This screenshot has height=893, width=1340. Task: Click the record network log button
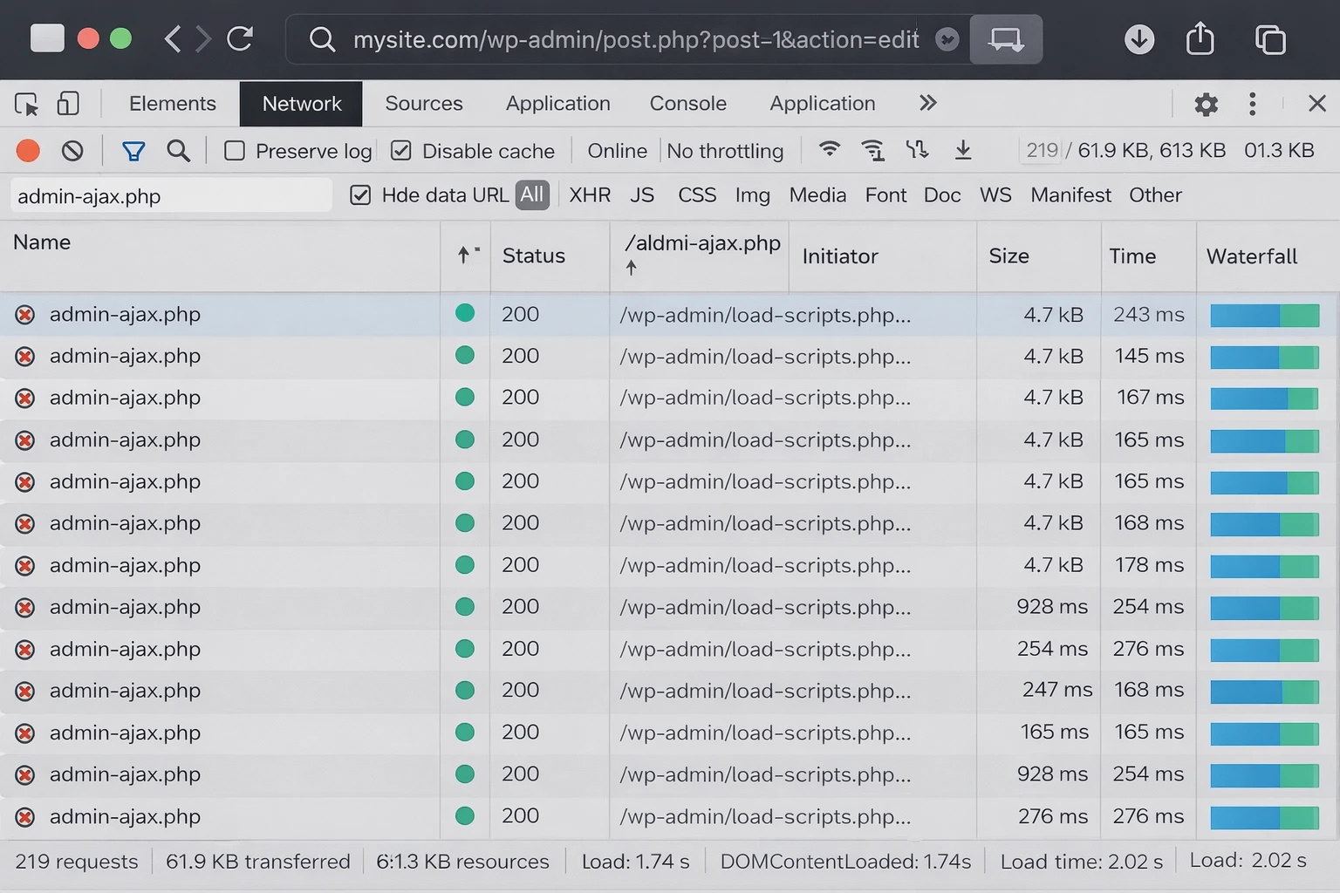(x=28, y=151)
